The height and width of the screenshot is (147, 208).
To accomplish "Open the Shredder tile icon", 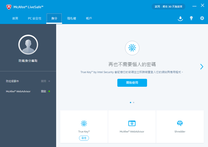I will pyautogui.click(x=180, y=123).
